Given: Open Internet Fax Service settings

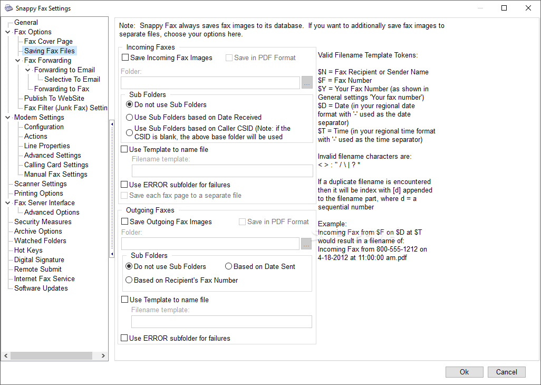Looking at the screenshot, I should [44, 278].
